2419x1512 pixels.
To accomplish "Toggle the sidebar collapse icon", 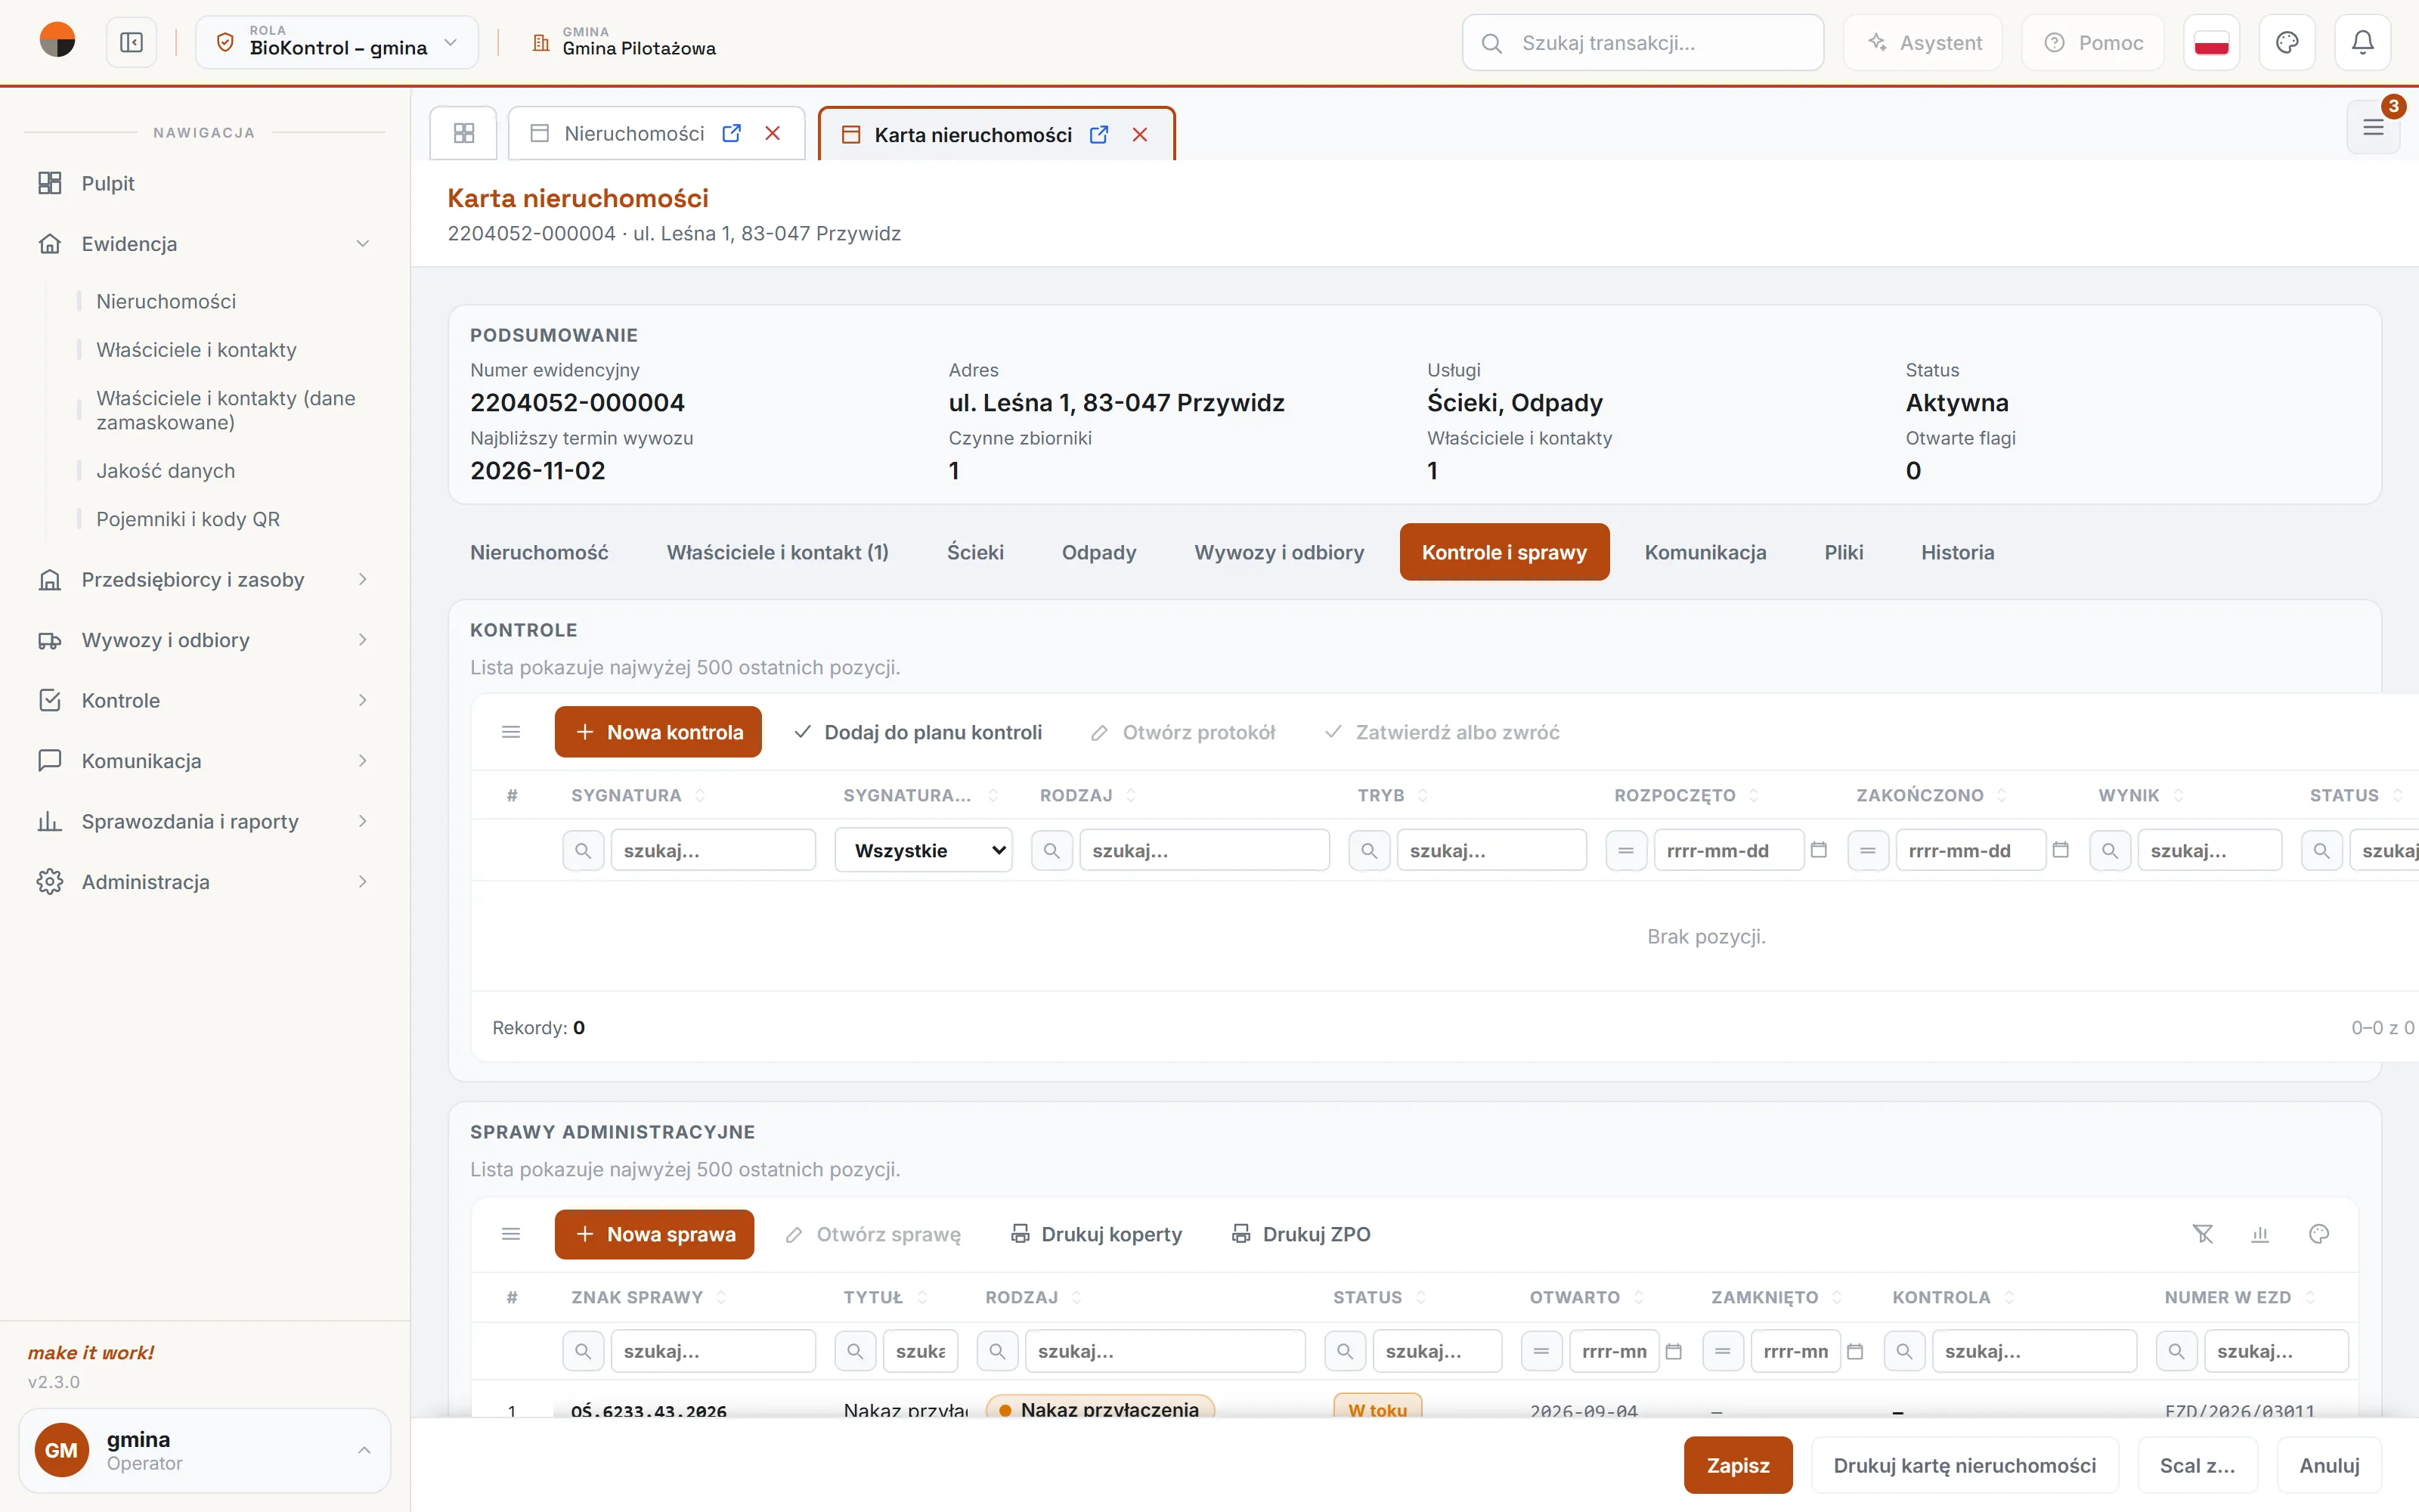I will (x=131, y=43).
